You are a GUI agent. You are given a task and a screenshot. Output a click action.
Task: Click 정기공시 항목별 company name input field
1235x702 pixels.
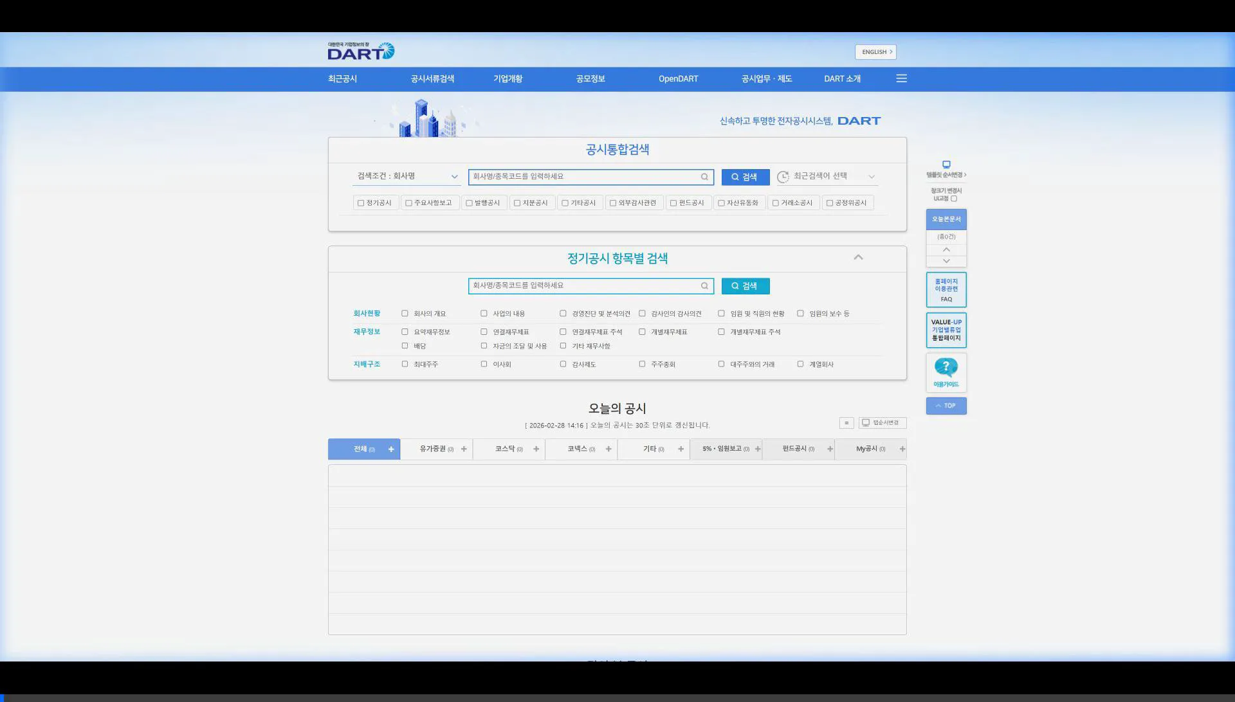tap(584, 286)
